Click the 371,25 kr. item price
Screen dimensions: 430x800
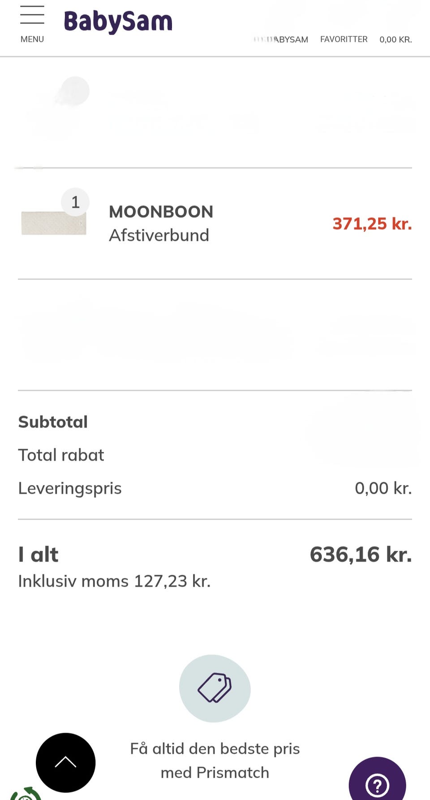(372, 223)
